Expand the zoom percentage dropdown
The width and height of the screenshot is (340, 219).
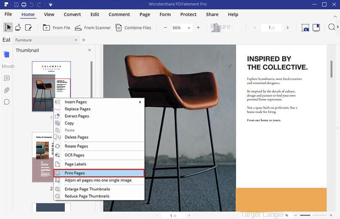[189, 28]
